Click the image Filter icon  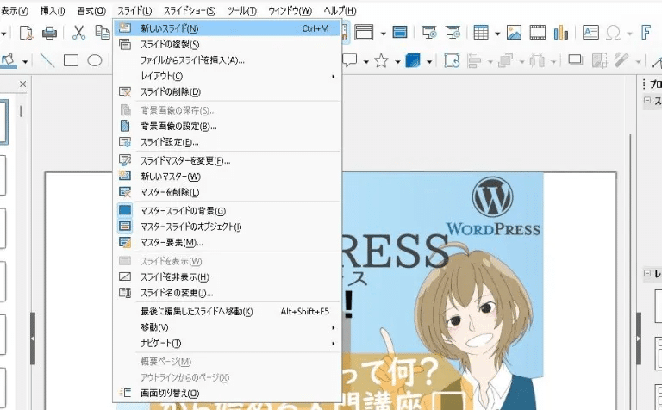point(622,61)
